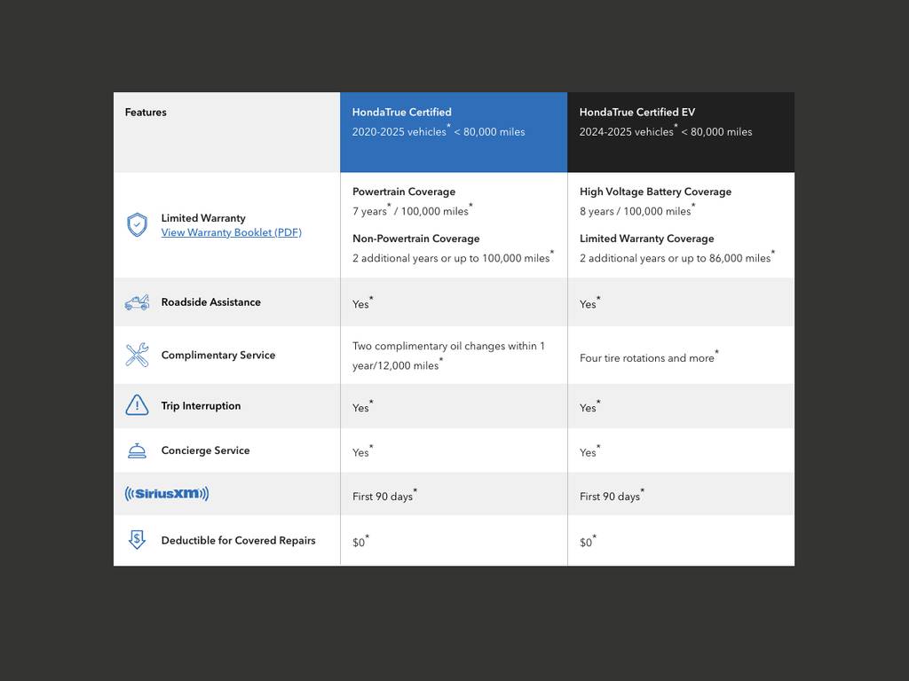This screenshot has width=909, height=681.
Task: Open the View Warranty Booklet (PDF) link
Action: [232, 232]
